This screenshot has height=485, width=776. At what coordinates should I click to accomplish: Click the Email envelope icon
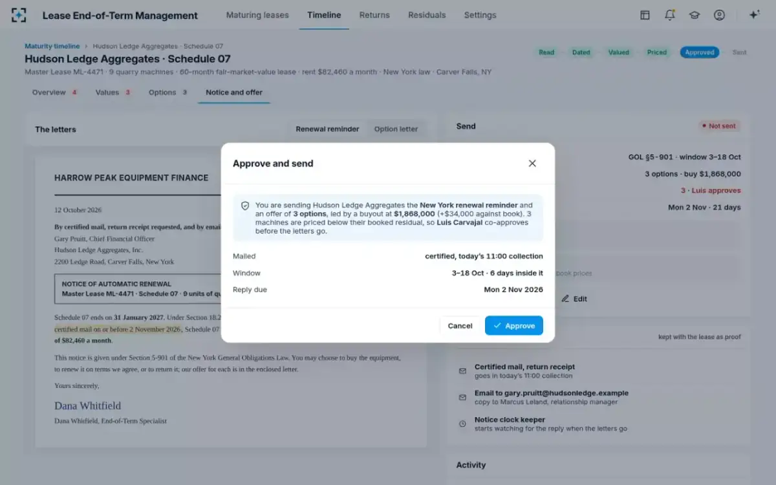tap(462, 397)
